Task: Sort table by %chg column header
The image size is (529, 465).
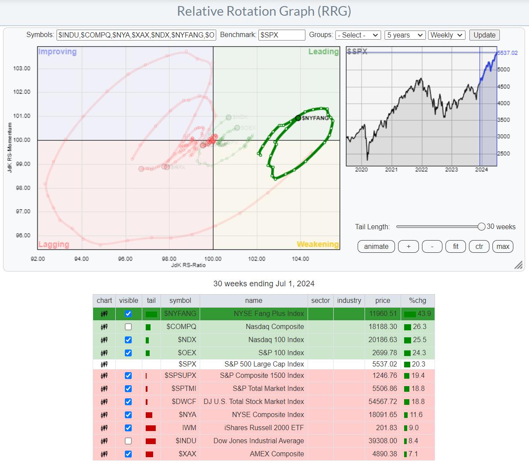Action: 417,301
